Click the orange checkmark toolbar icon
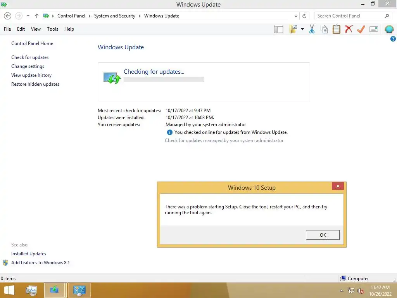The width and height of the screenshot is (397, 298). pyautogui.click(x=361, y=29)
